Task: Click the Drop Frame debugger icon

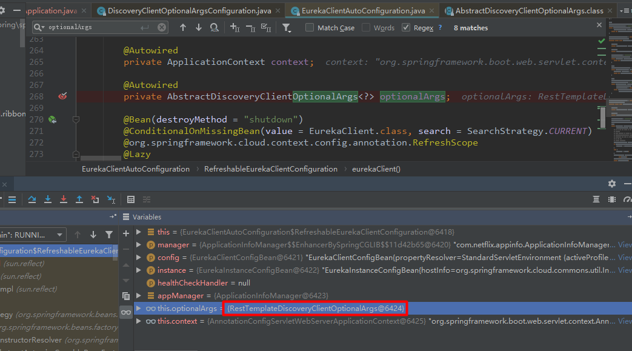Action: (95, 199)
